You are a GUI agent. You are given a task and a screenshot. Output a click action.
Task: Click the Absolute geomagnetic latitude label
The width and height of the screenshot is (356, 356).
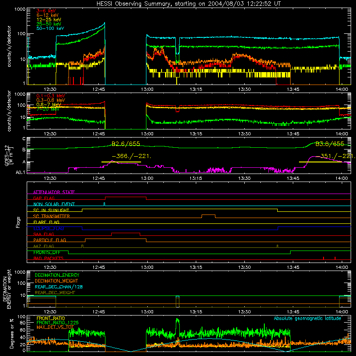tap(307, 318)
